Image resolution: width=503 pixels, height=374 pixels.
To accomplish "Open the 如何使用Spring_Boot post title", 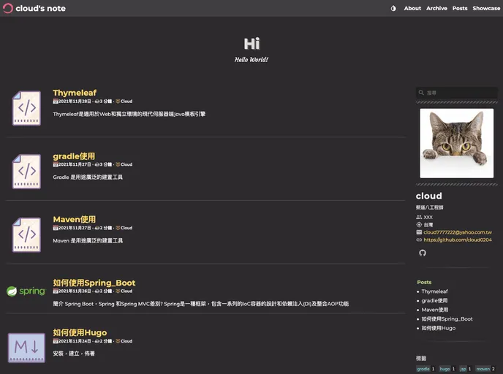I will pyautogui.click(x=94, y=283).
